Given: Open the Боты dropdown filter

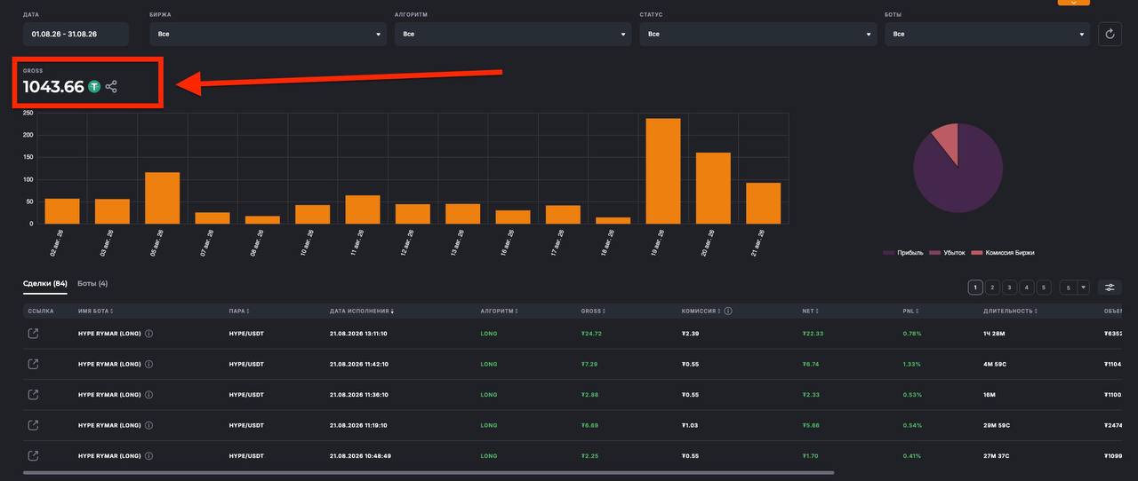Looking at the screenshot, I should coord(987,34).
